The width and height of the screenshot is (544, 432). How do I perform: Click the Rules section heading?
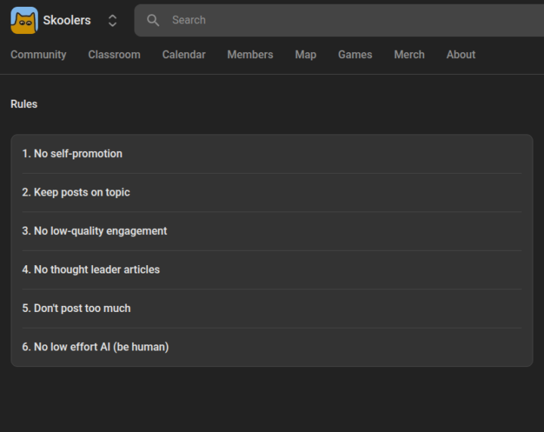(24, 104)
